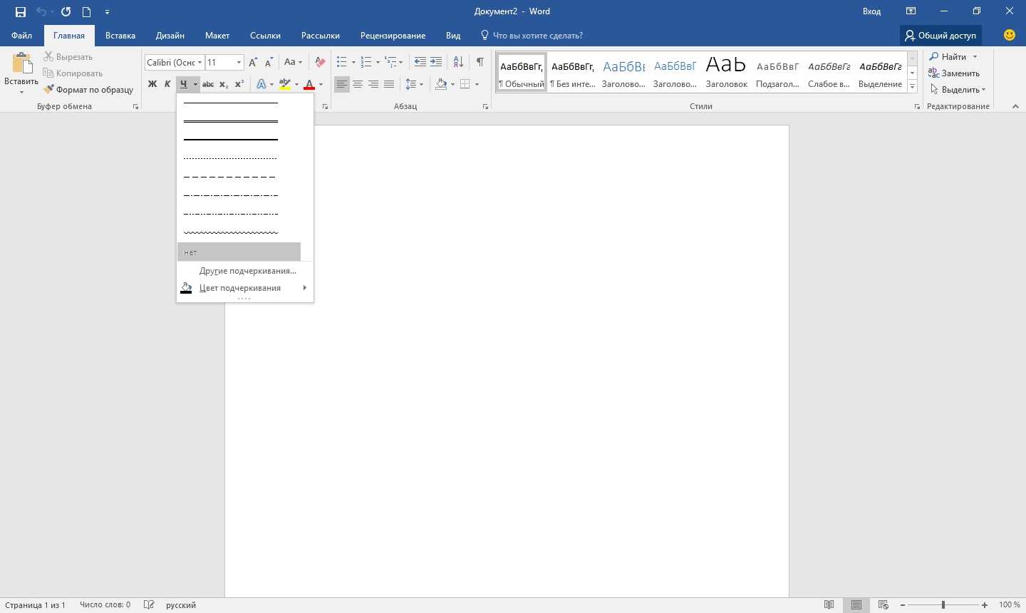Click the save icon in the title bar
This screenshot has width=1026, height=613.
point(21,11)
